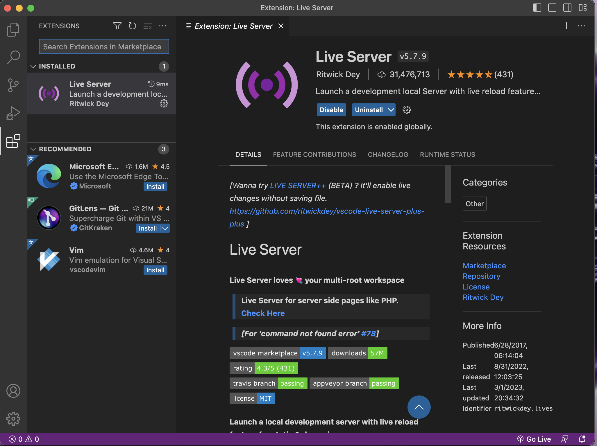Focus the Search Extensions in Marketplace field
The width and height of the screenshot is (597, 446).
(104, 46)
